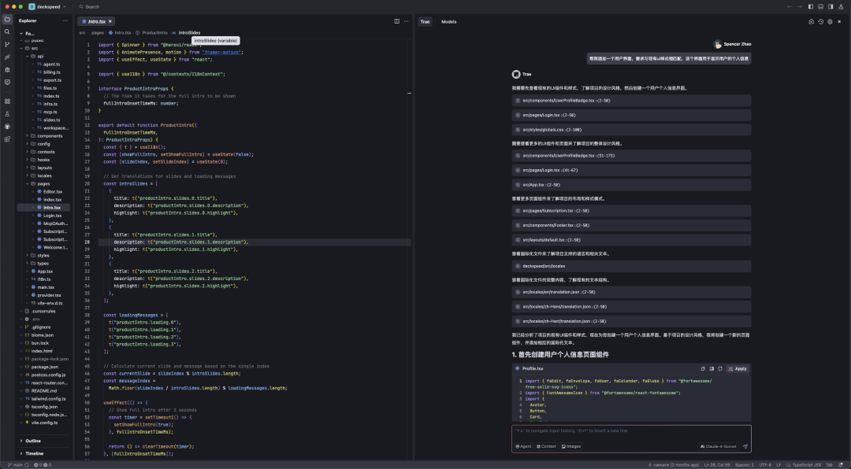Toggle the left sidebar visibility

[x=809, y=6]
